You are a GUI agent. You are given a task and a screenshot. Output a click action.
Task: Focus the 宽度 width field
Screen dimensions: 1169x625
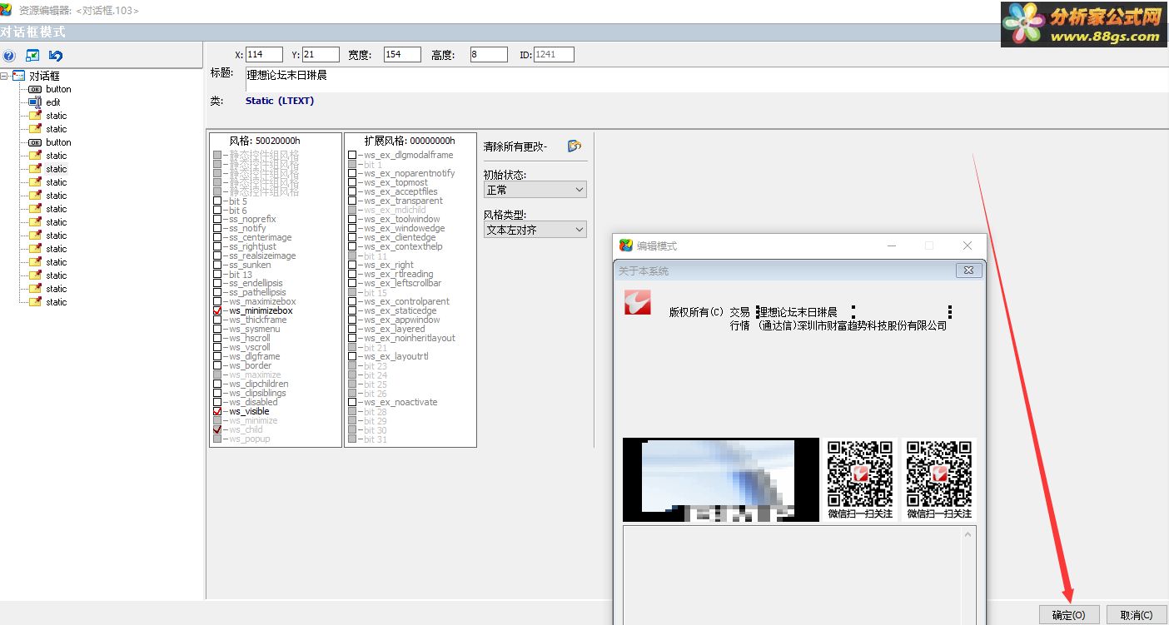pyautogui.click(x=402, y=54)
